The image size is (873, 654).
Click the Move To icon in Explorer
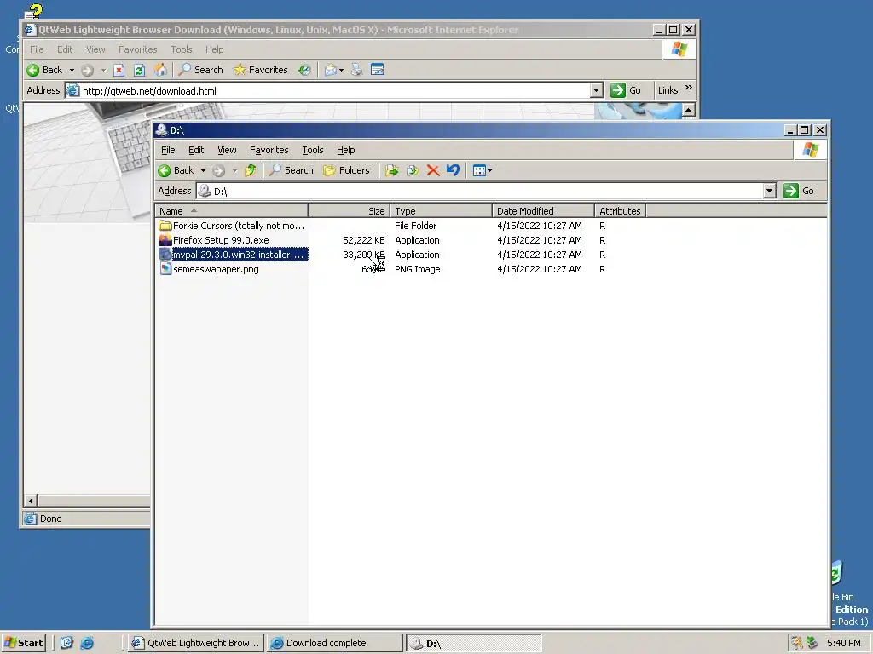(x=392, y=170)
